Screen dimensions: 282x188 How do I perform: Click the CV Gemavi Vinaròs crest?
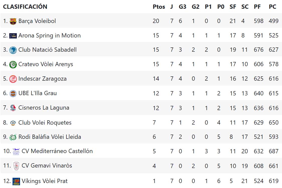point(16,166)
